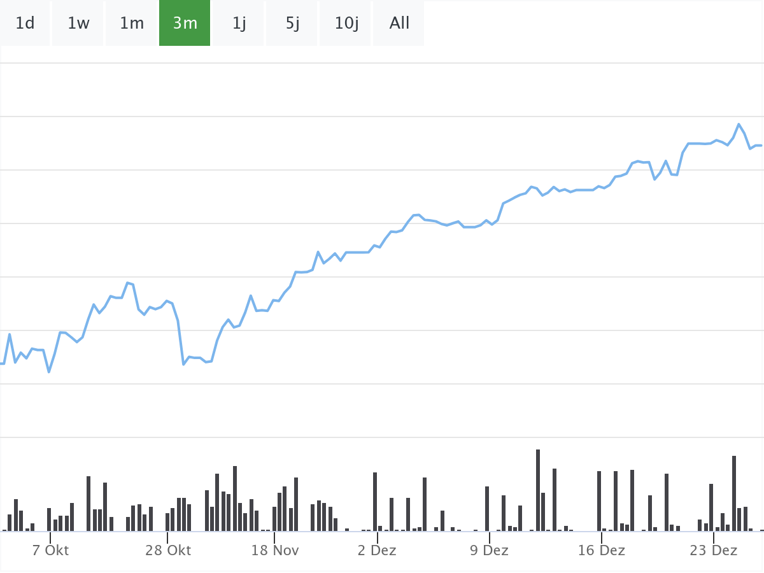The image size is (764, 573).
Task: Show the 1j yearly range
Action: click(x=239, y=24)
